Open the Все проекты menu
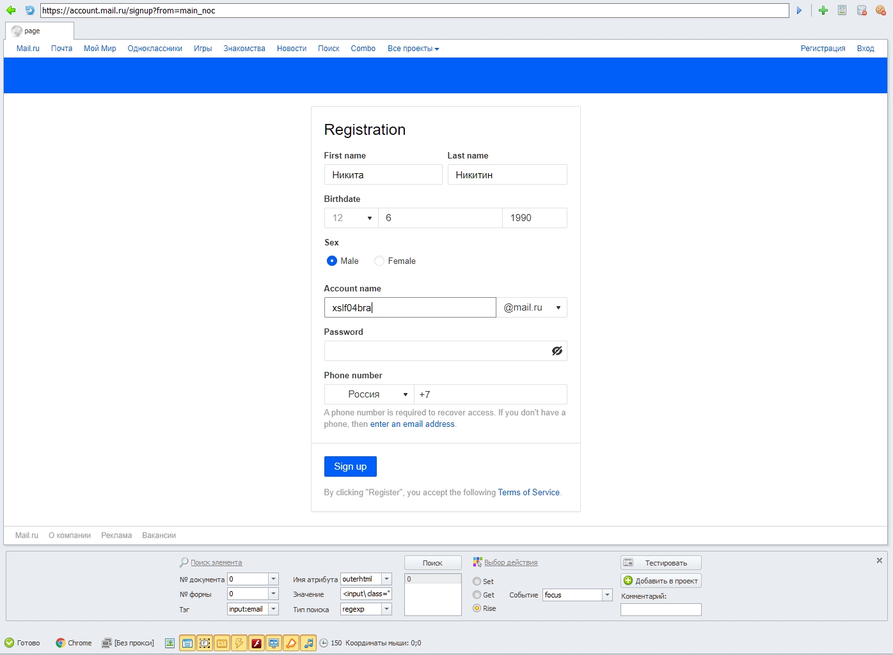This screenshot has width=893, height=655. tap(413, 49)
